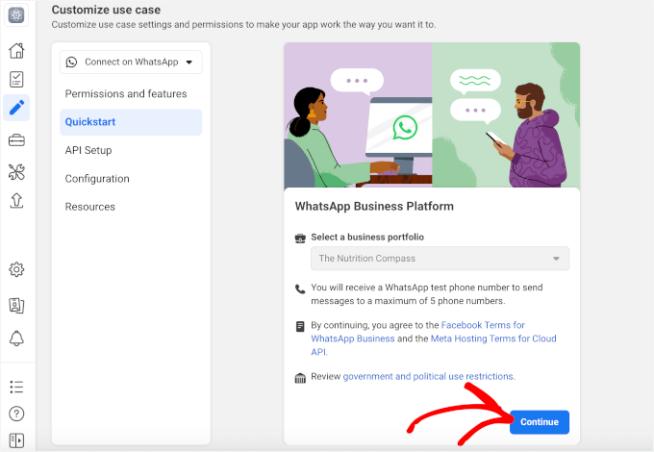
Task: Open government and political use restrictions link
Action: click(428, 376)
